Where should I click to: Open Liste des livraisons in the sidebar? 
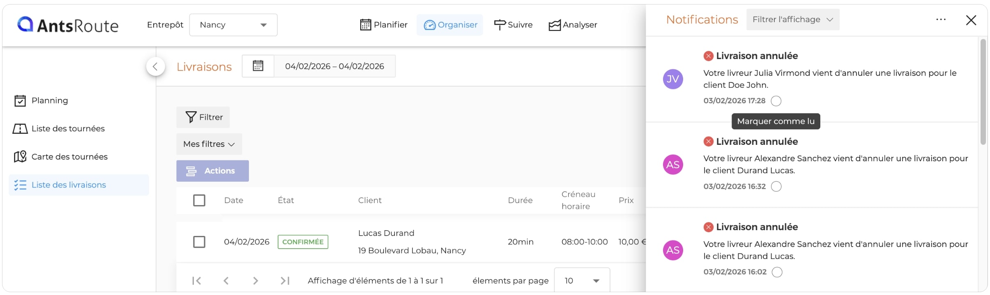point(79,185)
